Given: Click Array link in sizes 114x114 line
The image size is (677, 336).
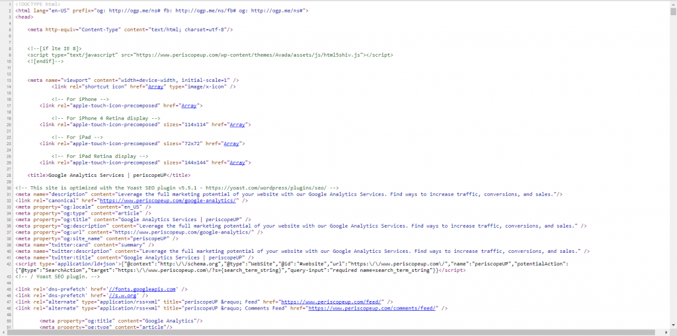Looking at the screenshot, I should coord(237,125).
